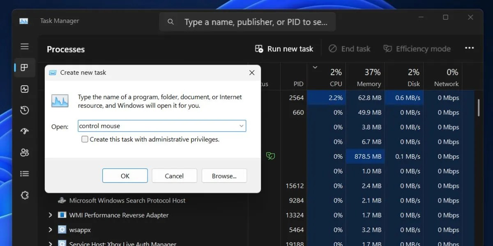Open the more options ellipsis menu

click(469, 48)
